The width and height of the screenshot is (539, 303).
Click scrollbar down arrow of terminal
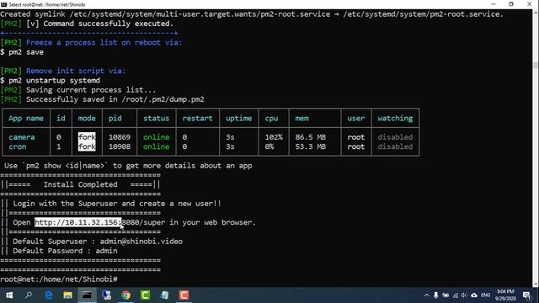pyautogui.click(x=536, y=284)
